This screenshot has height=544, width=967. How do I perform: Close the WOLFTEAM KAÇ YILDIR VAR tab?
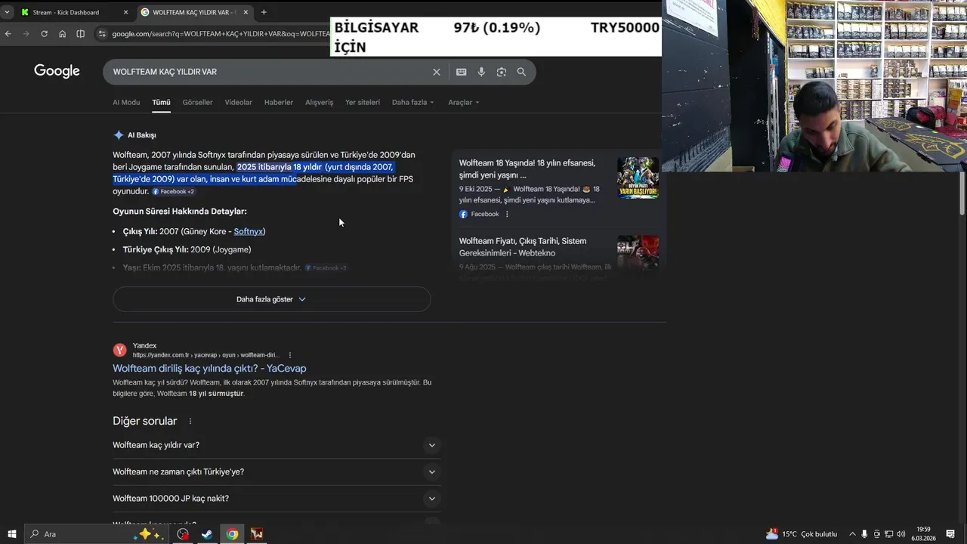pyautogui.click(x=246, y=12)
